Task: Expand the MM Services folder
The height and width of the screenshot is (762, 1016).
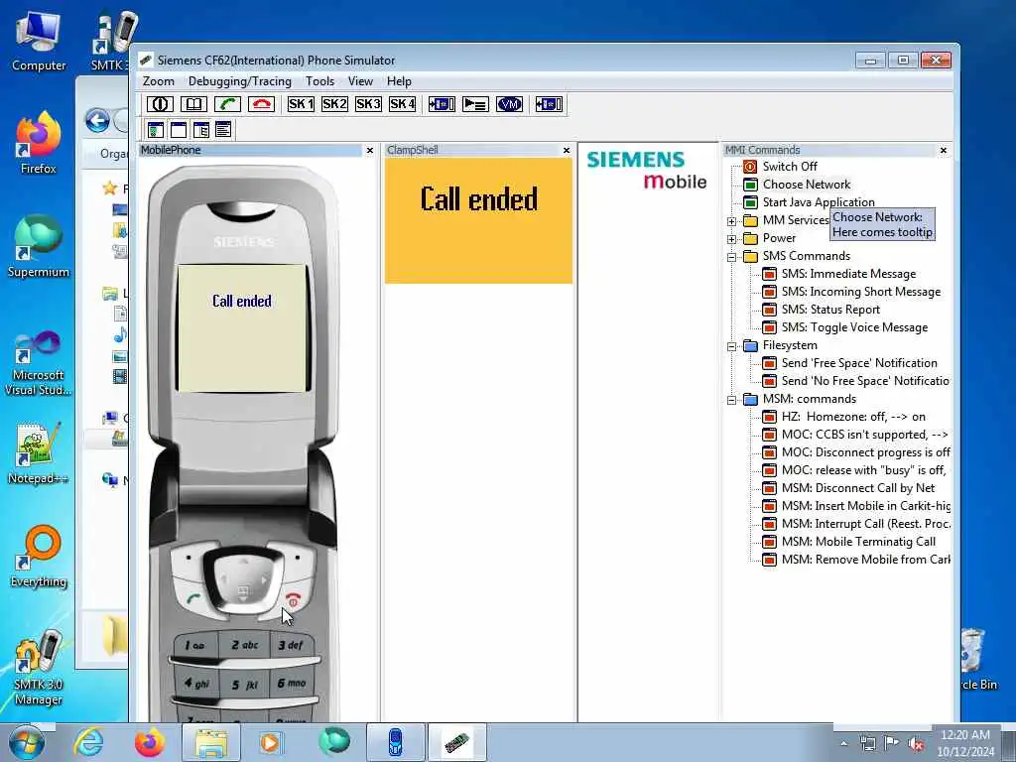Action: (731, 221)
